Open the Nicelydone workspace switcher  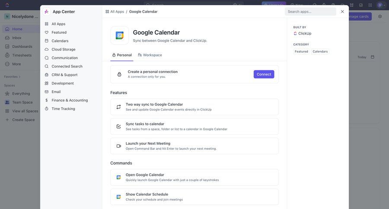(x=21, y=16)
